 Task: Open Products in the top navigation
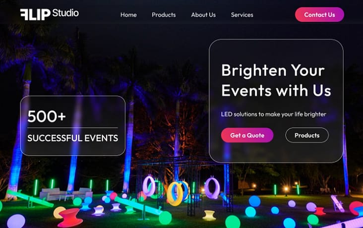[164, 15]
